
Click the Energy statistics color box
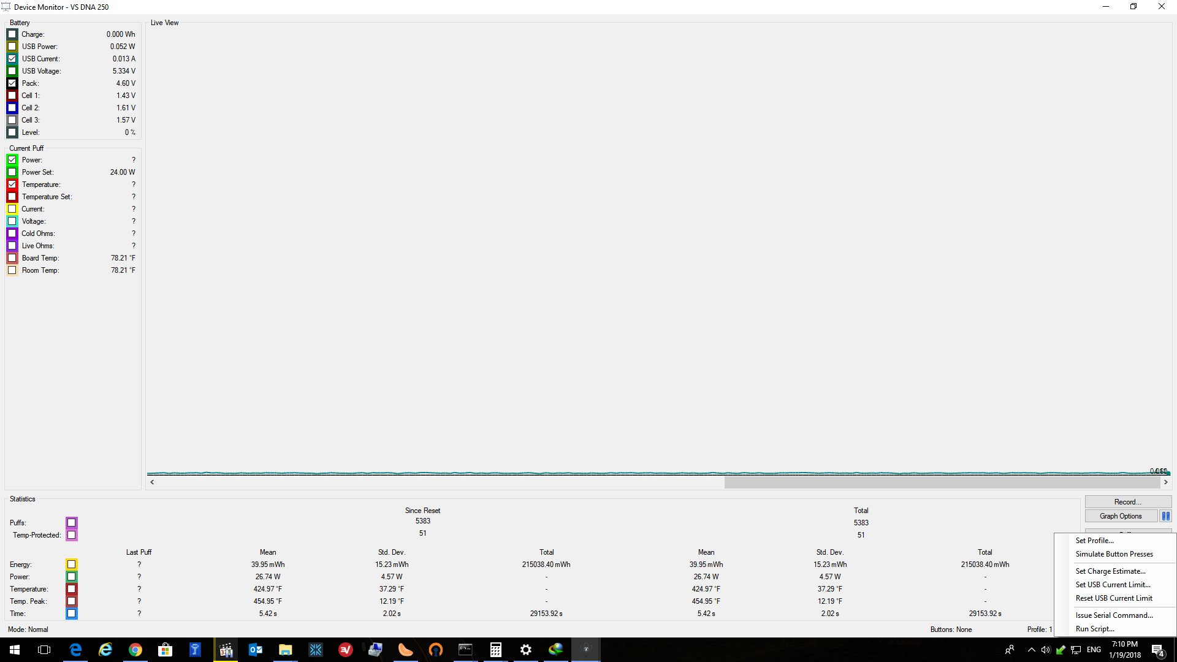coord(72,565)
